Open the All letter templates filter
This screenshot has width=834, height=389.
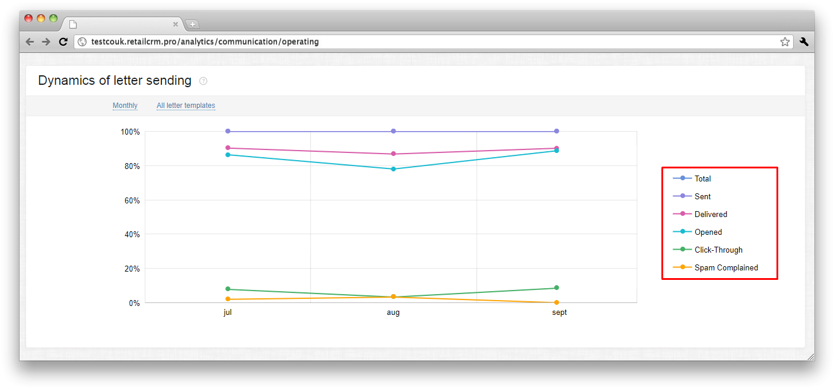[186, 106]
